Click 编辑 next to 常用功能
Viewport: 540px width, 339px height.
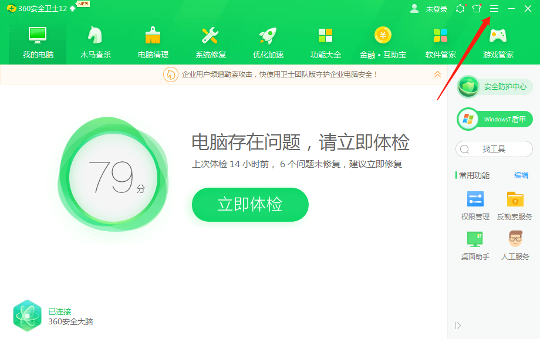[x=521, y=175]
